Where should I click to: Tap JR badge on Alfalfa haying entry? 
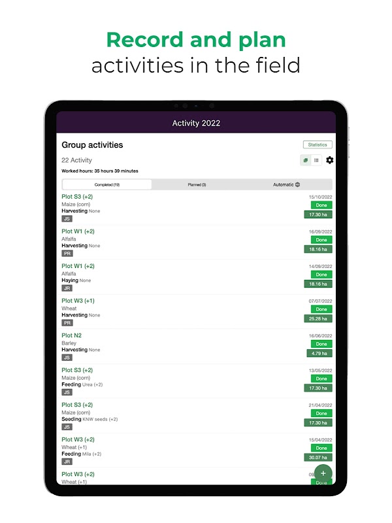pos(67,288)
